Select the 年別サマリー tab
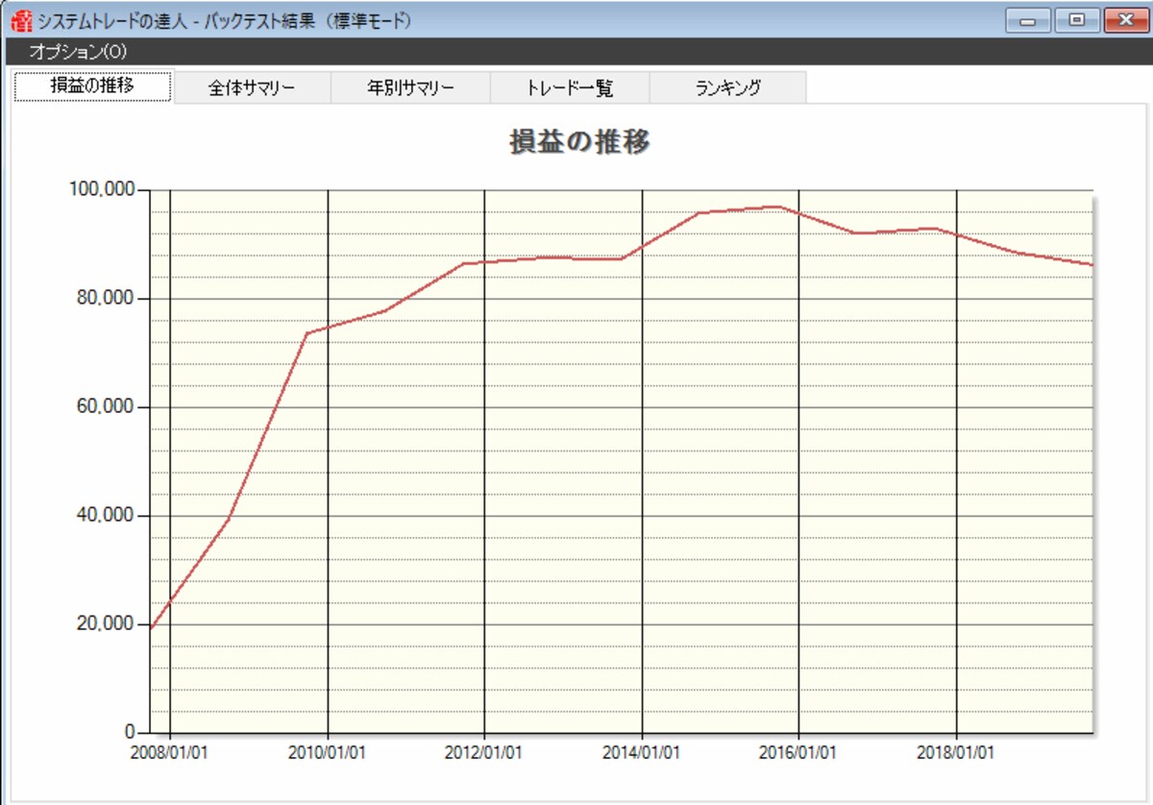Image resolution: width=1153 pixels, height=805 pixels. (410, 88)
